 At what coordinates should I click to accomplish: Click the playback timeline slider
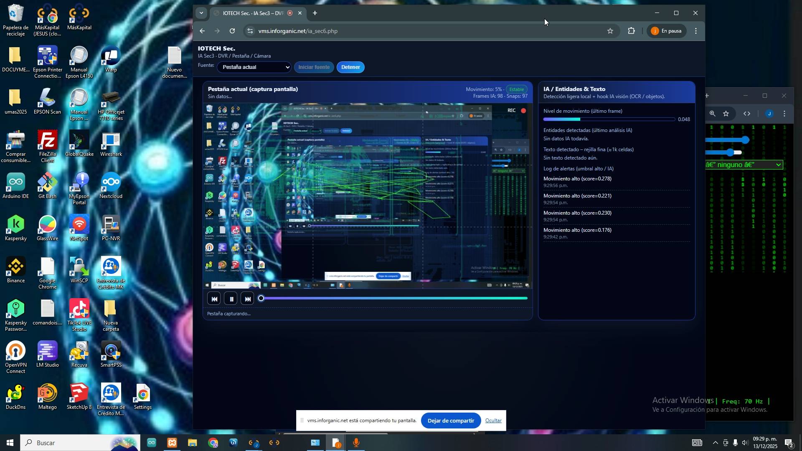pyautogui.click(x=393, y=298)
